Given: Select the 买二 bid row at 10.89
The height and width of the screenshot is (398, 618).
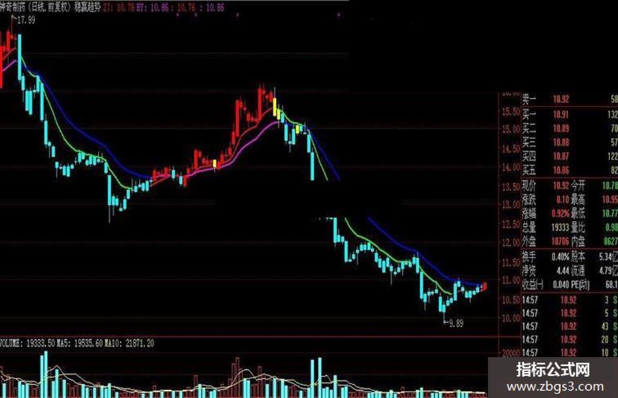Looking at the screenshot, I should 570,129.
